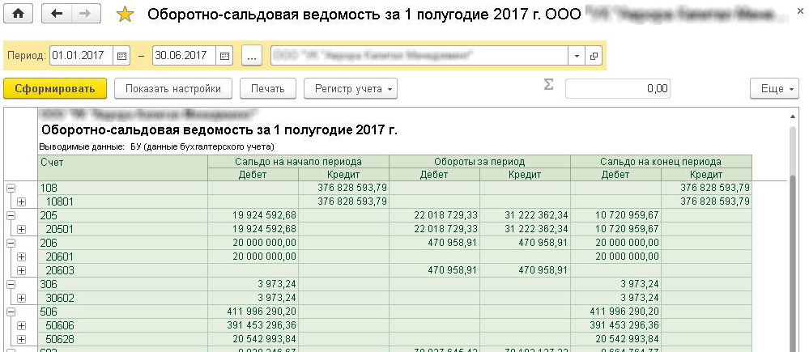This screenshot has width=809, height=352.
Task: Click the Печать button
Action: tap(268, 89)
